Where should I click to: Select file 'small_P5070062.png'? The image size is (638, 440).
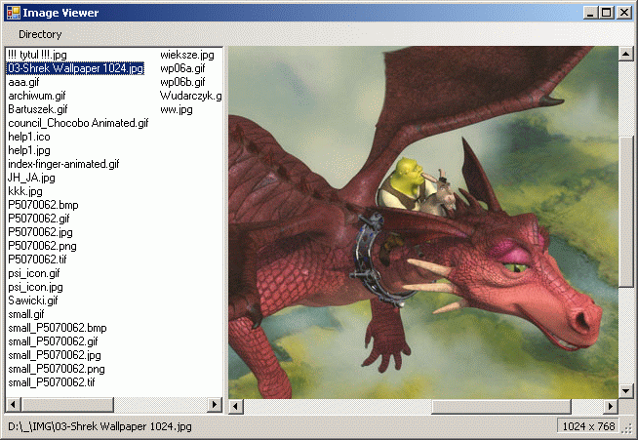pyautogui.click(x=57, y=369)
